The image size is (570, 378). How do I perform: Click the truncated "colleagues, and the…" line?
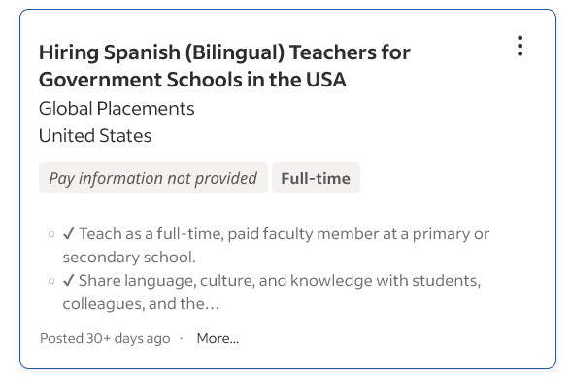click(x=141, y=304)
